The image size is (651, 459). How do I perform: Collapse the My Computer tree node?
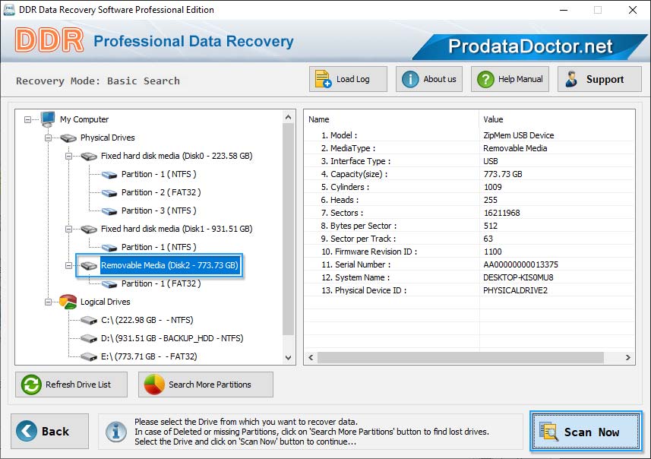(x=28, y=119)
